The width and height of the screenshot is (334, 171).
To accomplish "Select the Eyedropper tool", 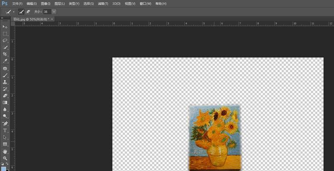I will coord(5,61).
